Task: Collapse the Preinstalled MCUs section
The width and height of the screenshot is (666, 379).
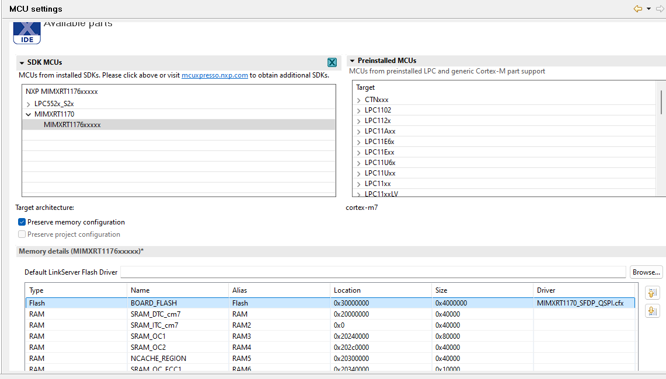Action: (352, 61)
